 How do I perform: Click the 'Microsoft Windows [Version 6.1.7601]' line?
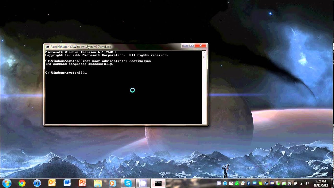[81, 52]
